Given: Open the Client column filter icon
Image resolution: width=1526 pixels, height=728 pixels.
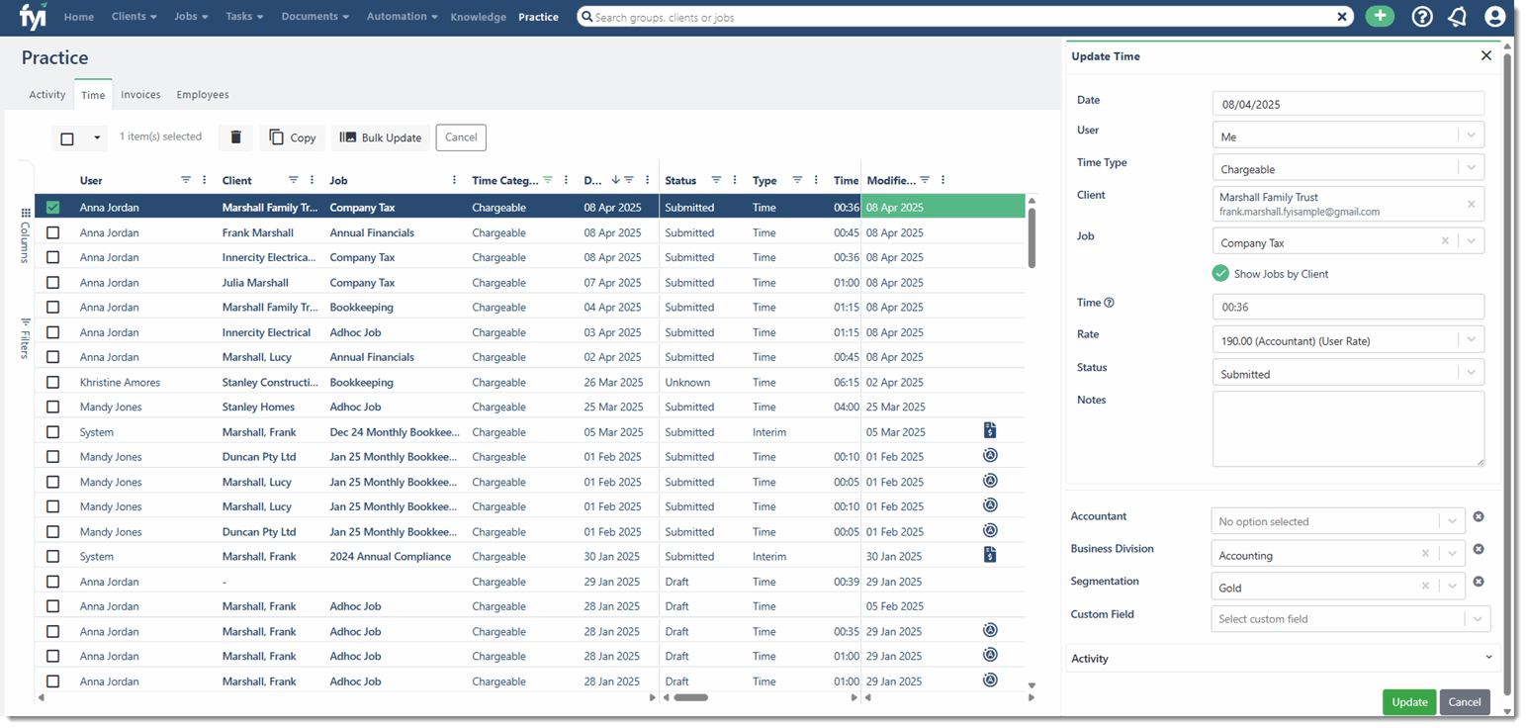Looking at the screenshot, I should pos(293,180).
